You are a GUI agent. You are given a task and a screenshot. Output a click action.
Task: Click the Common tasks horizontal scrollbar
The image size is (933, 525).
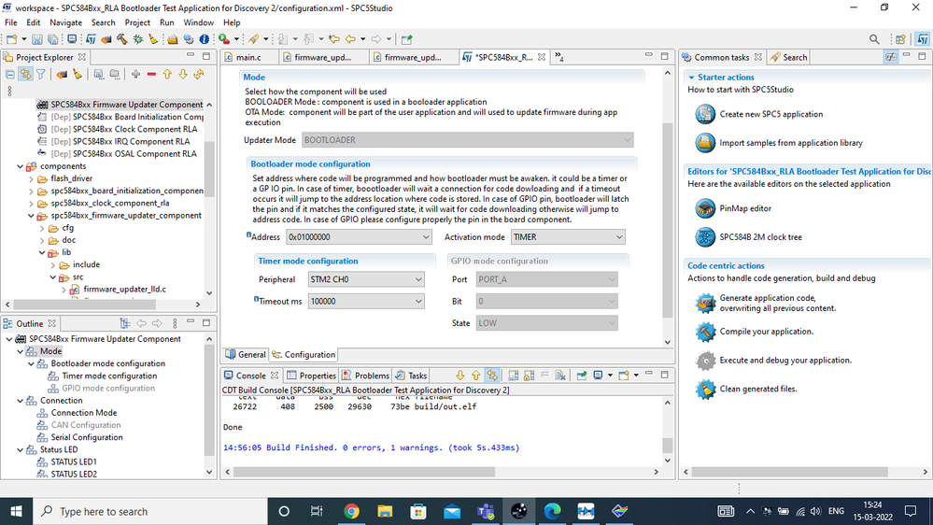(789, 472)
